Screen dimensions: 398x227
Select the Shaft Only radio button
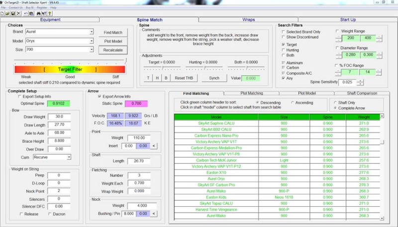pyautogui.click(x=335, y=103)
